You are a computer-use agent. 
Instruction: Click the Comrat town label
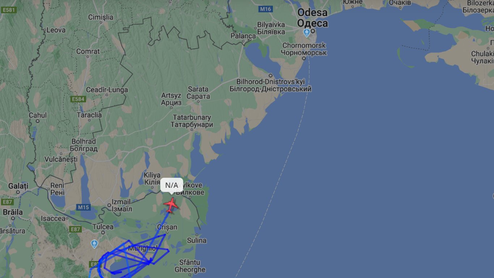88,51
